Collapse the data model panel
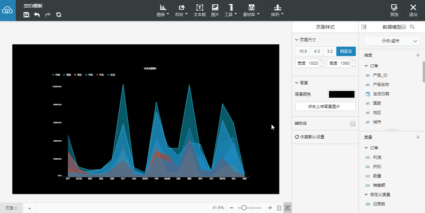The height and width of the screenshot is (213, 425). click(x=364, y=27)
